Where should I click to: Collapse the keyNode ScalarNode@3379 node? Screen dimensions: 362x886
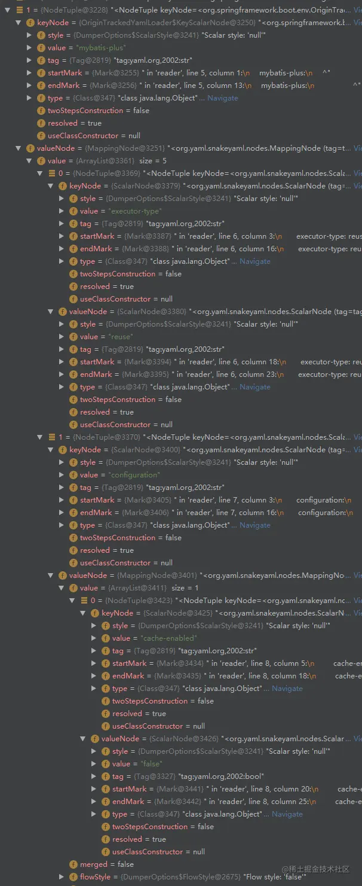tap(51, 186)
